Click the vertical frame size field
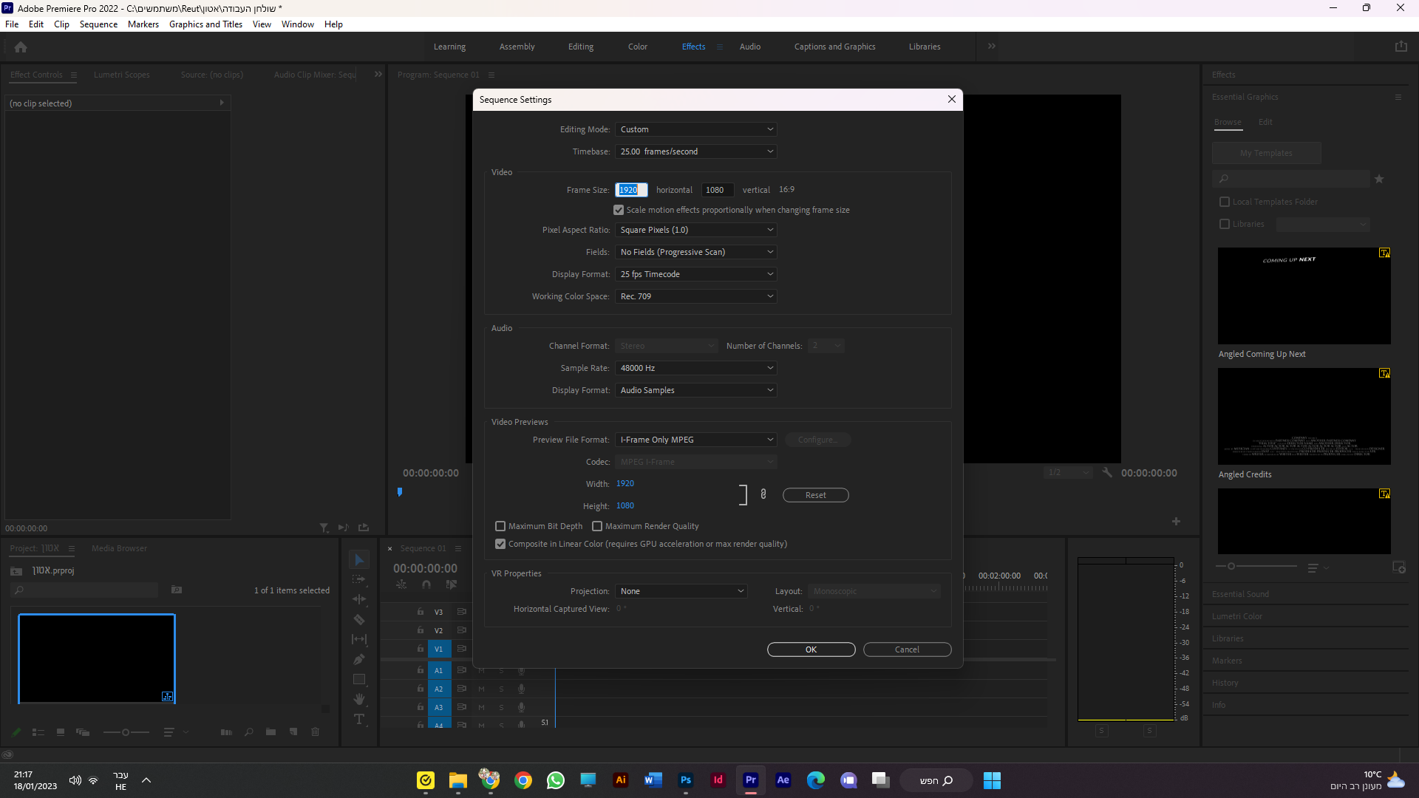The width and height of the screenshot is (1419, 798). [x=716, y=190]
